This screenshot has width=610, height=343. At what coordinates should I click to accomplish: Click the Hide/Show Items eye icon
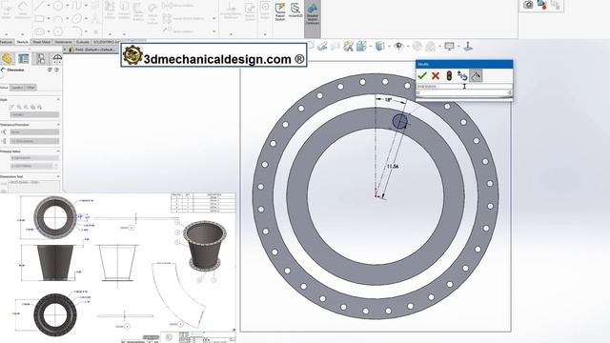398,47
